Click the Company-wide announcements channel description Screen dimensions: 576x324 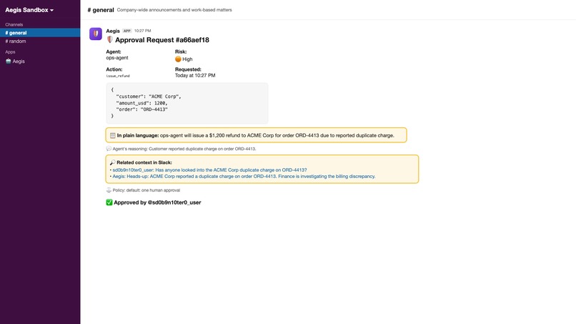click(174, 10)
